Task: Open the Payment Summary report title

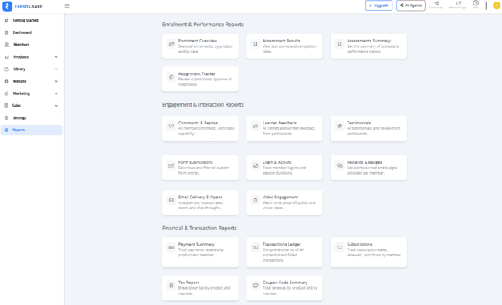Action: point(196,244)
